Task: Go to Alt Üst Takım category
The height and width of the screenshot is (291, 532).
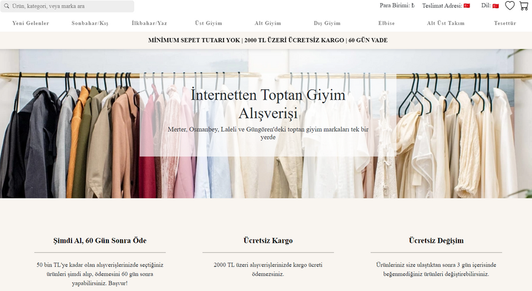Action: (x=446, y=23)
